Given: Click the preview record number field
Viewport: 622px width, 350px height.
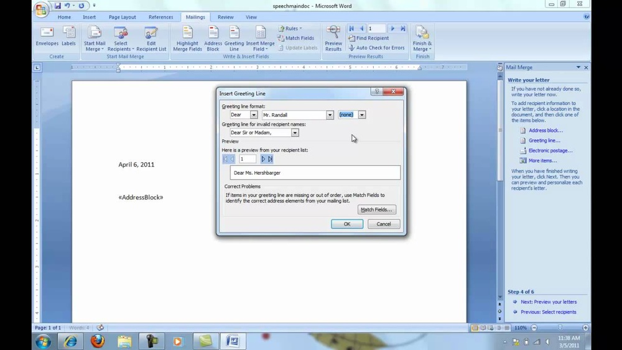Looking at the screenshot, I should [x=247, y=159].
